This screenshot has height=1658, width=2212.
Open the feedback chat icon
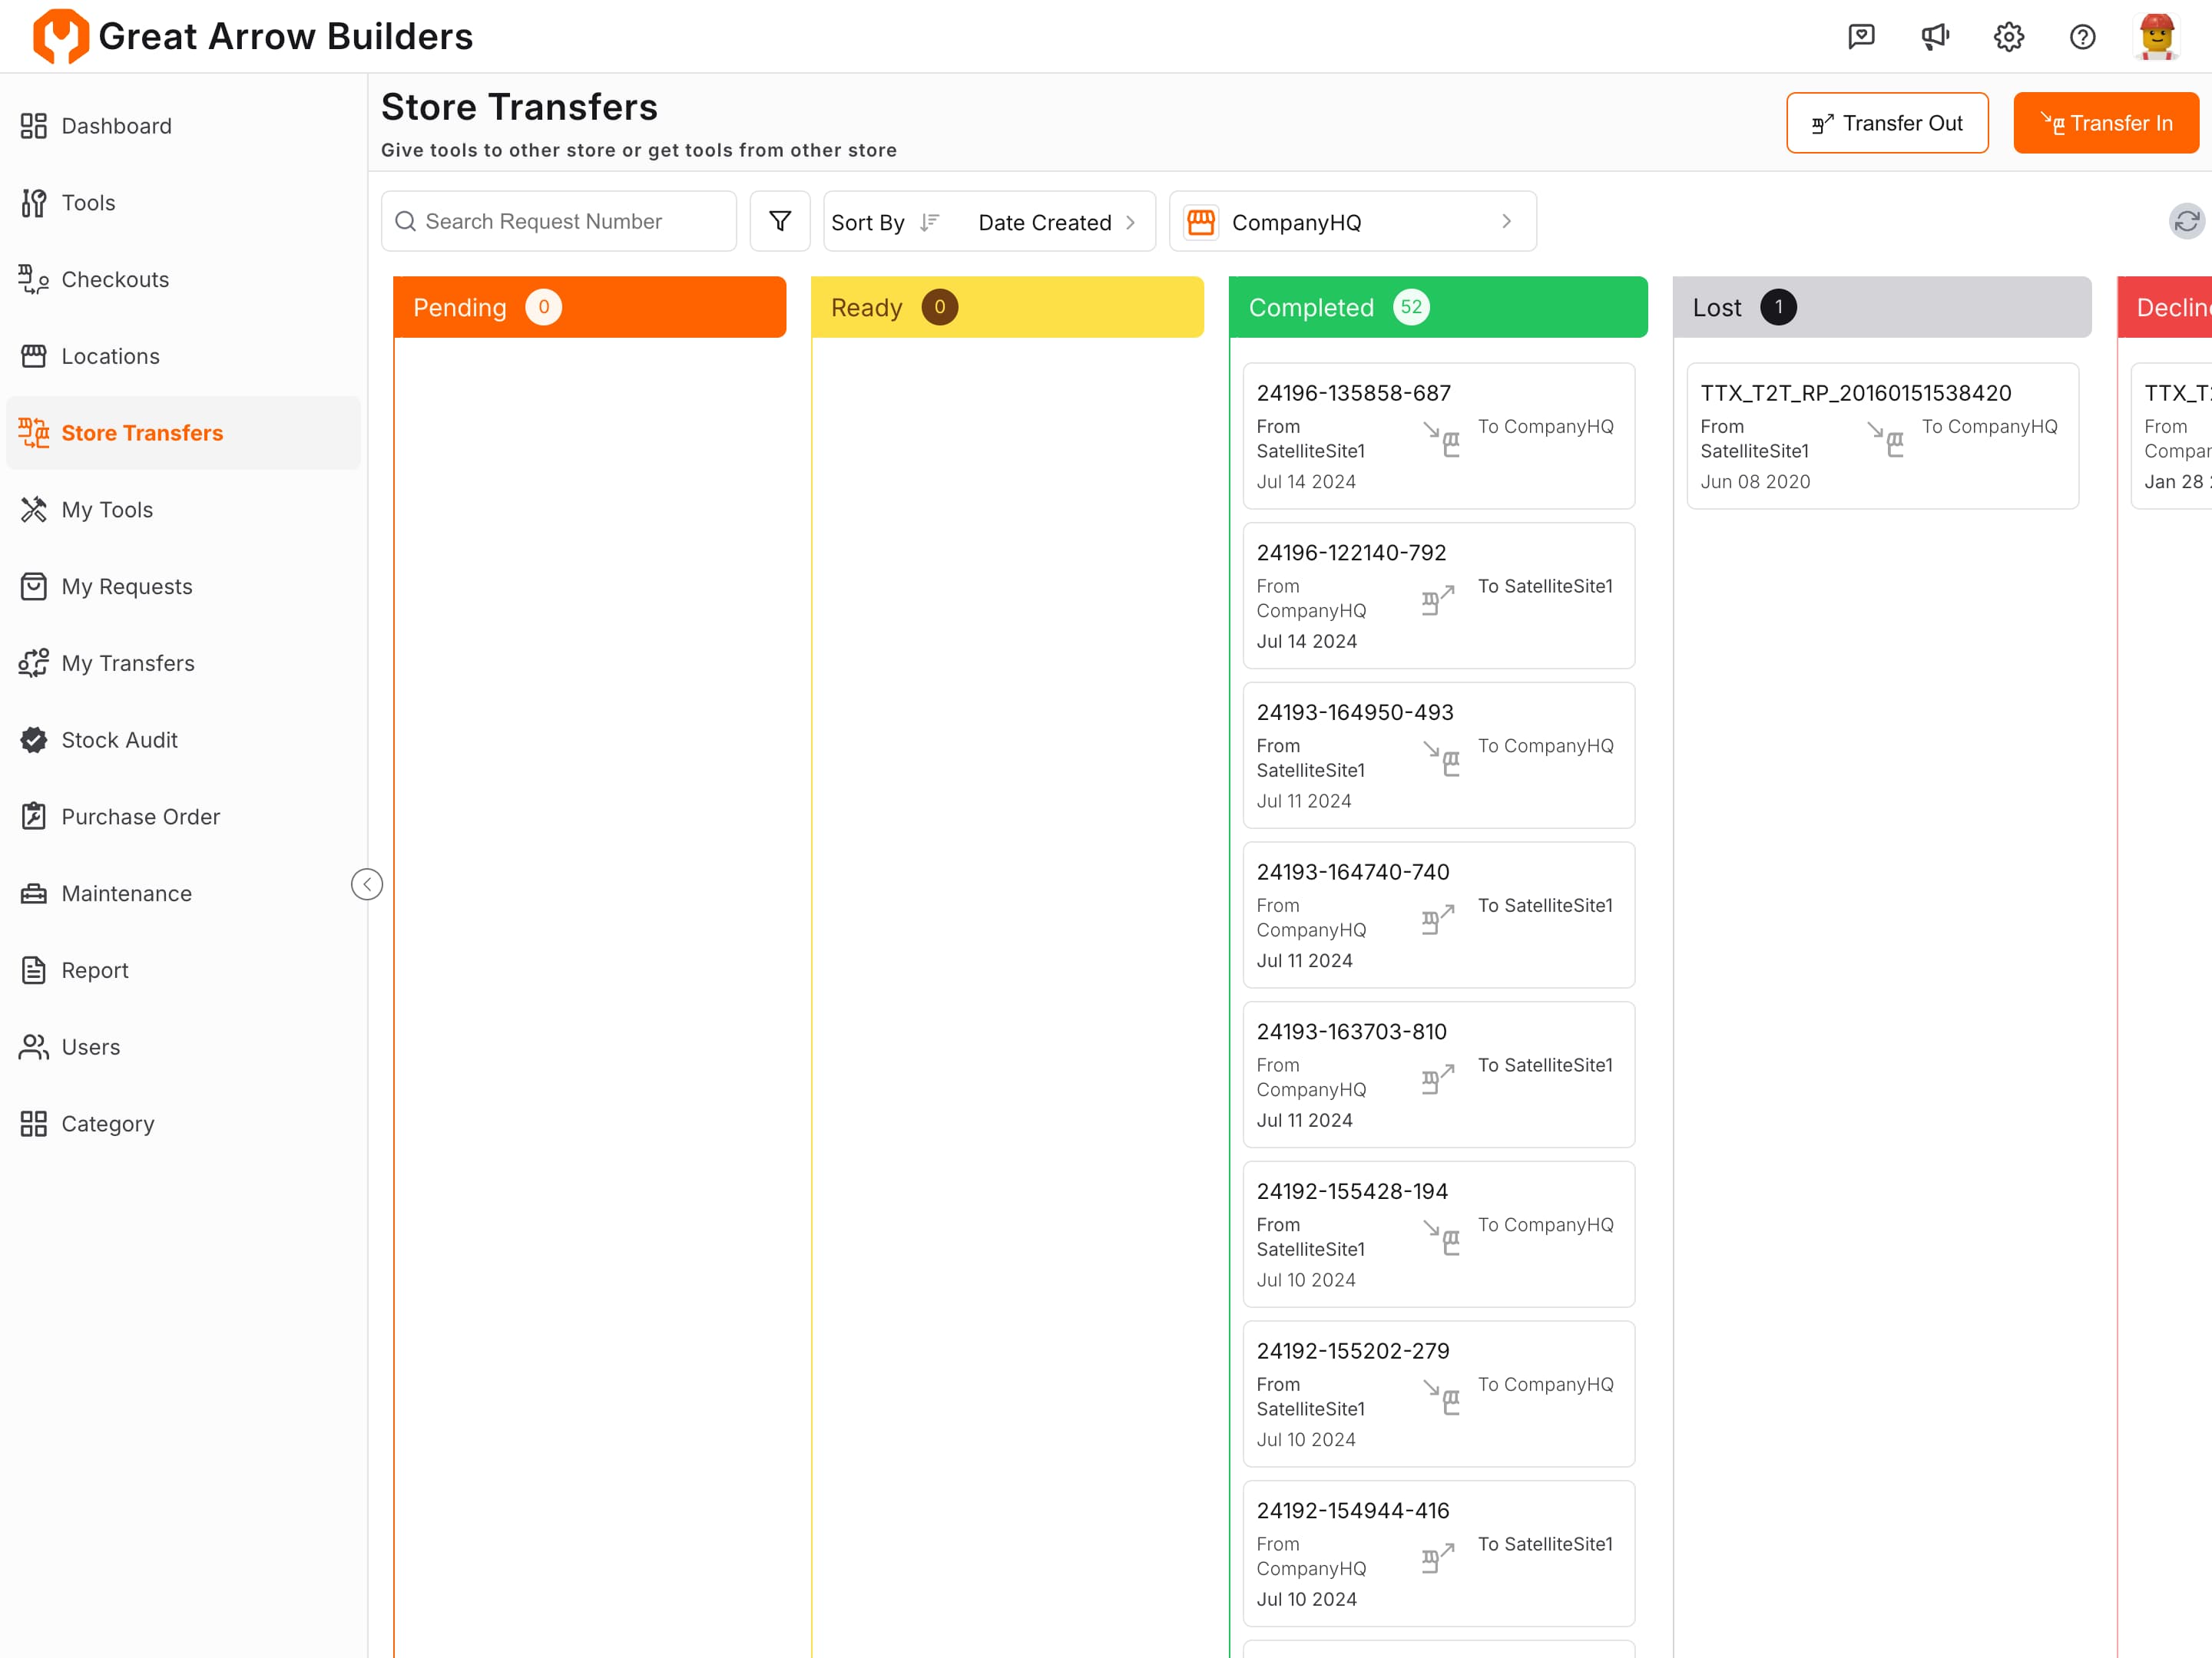pos(1861,37)
